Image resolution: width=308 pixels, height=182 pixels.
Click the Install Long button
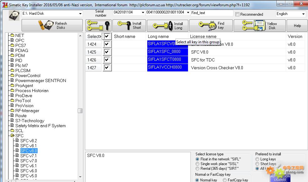click(x=168, y=25)
